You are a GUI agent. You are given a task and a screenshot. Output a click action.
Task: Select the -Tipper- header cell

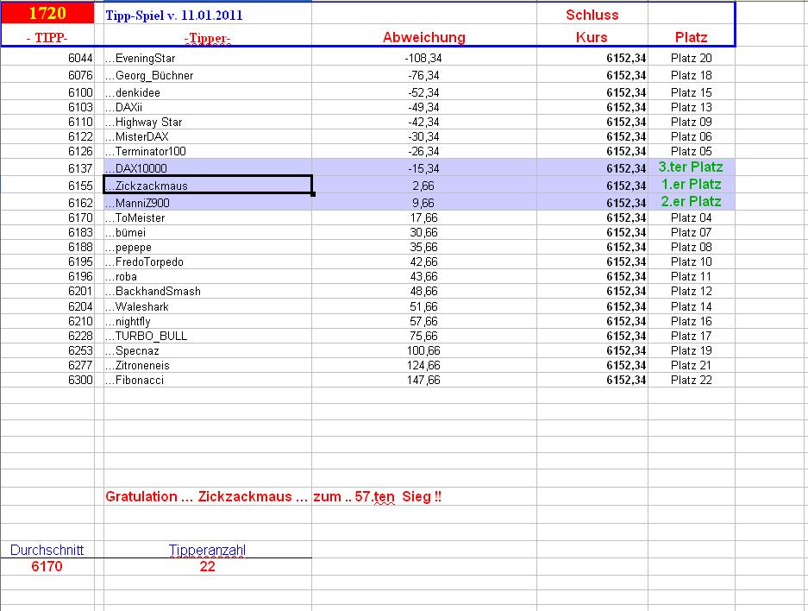click(x=208, y=37)
